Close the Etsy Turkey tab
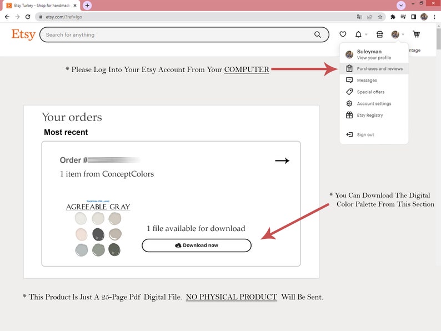 75,6
